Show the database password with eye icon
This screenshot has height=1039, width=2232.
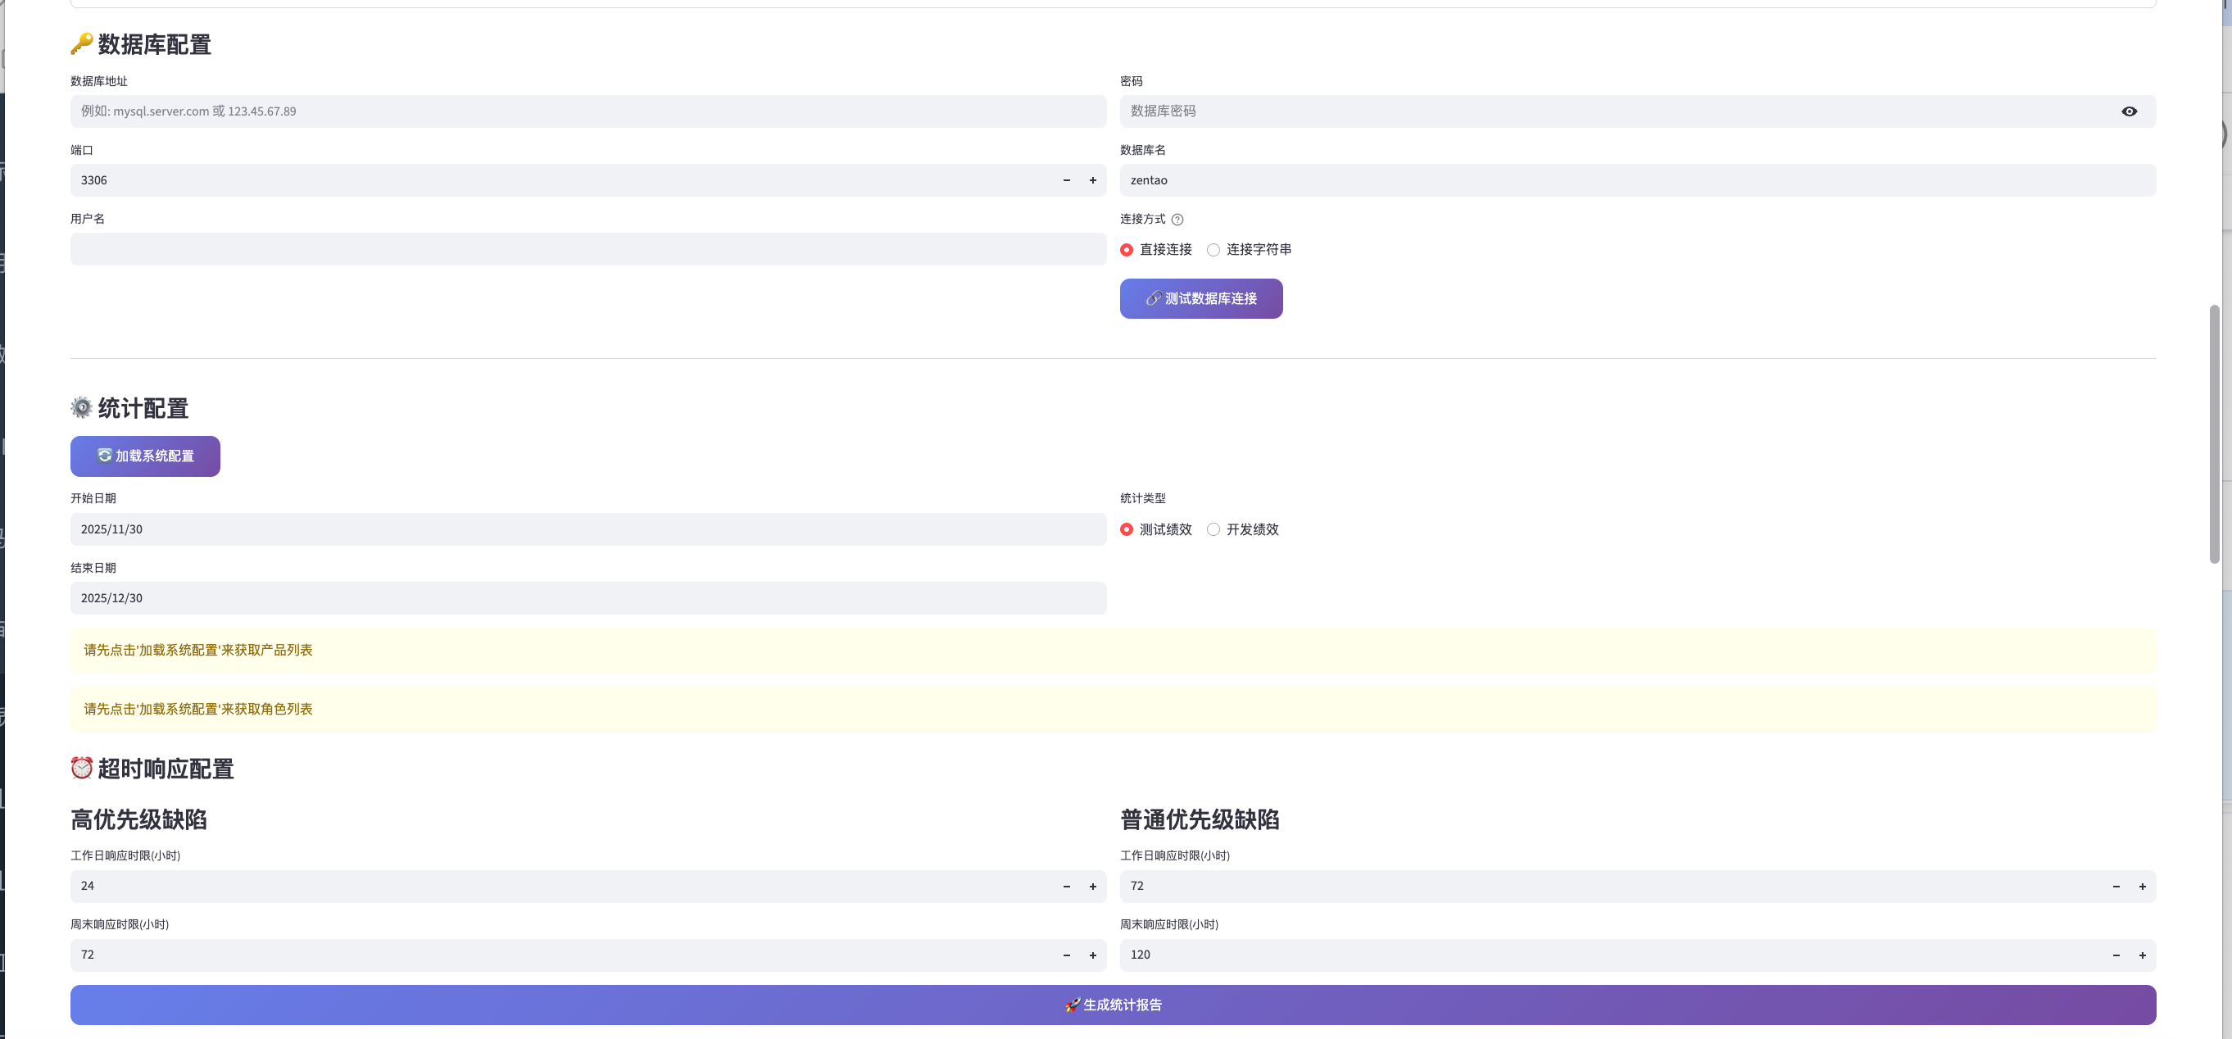2129,111
